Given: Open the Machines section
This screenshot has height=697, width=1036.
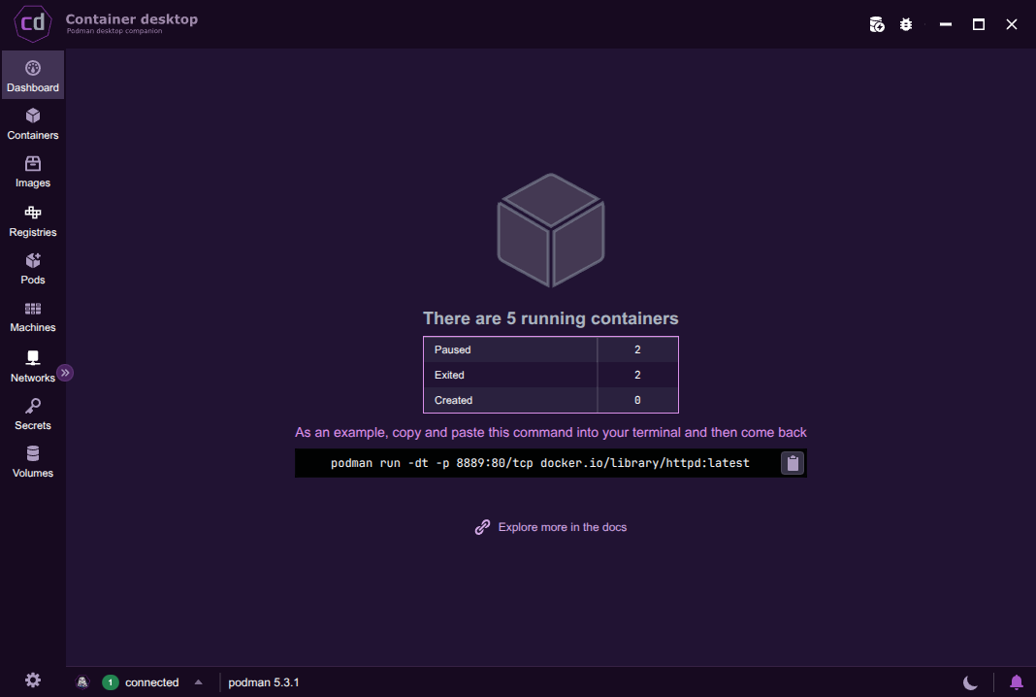Looking at the screenshot, I should pos(32,316).
